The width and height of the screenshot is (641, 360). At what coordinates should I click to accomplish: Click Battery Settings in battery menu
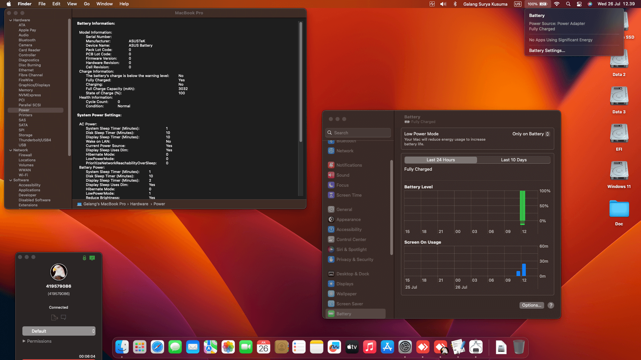[547, 50]
